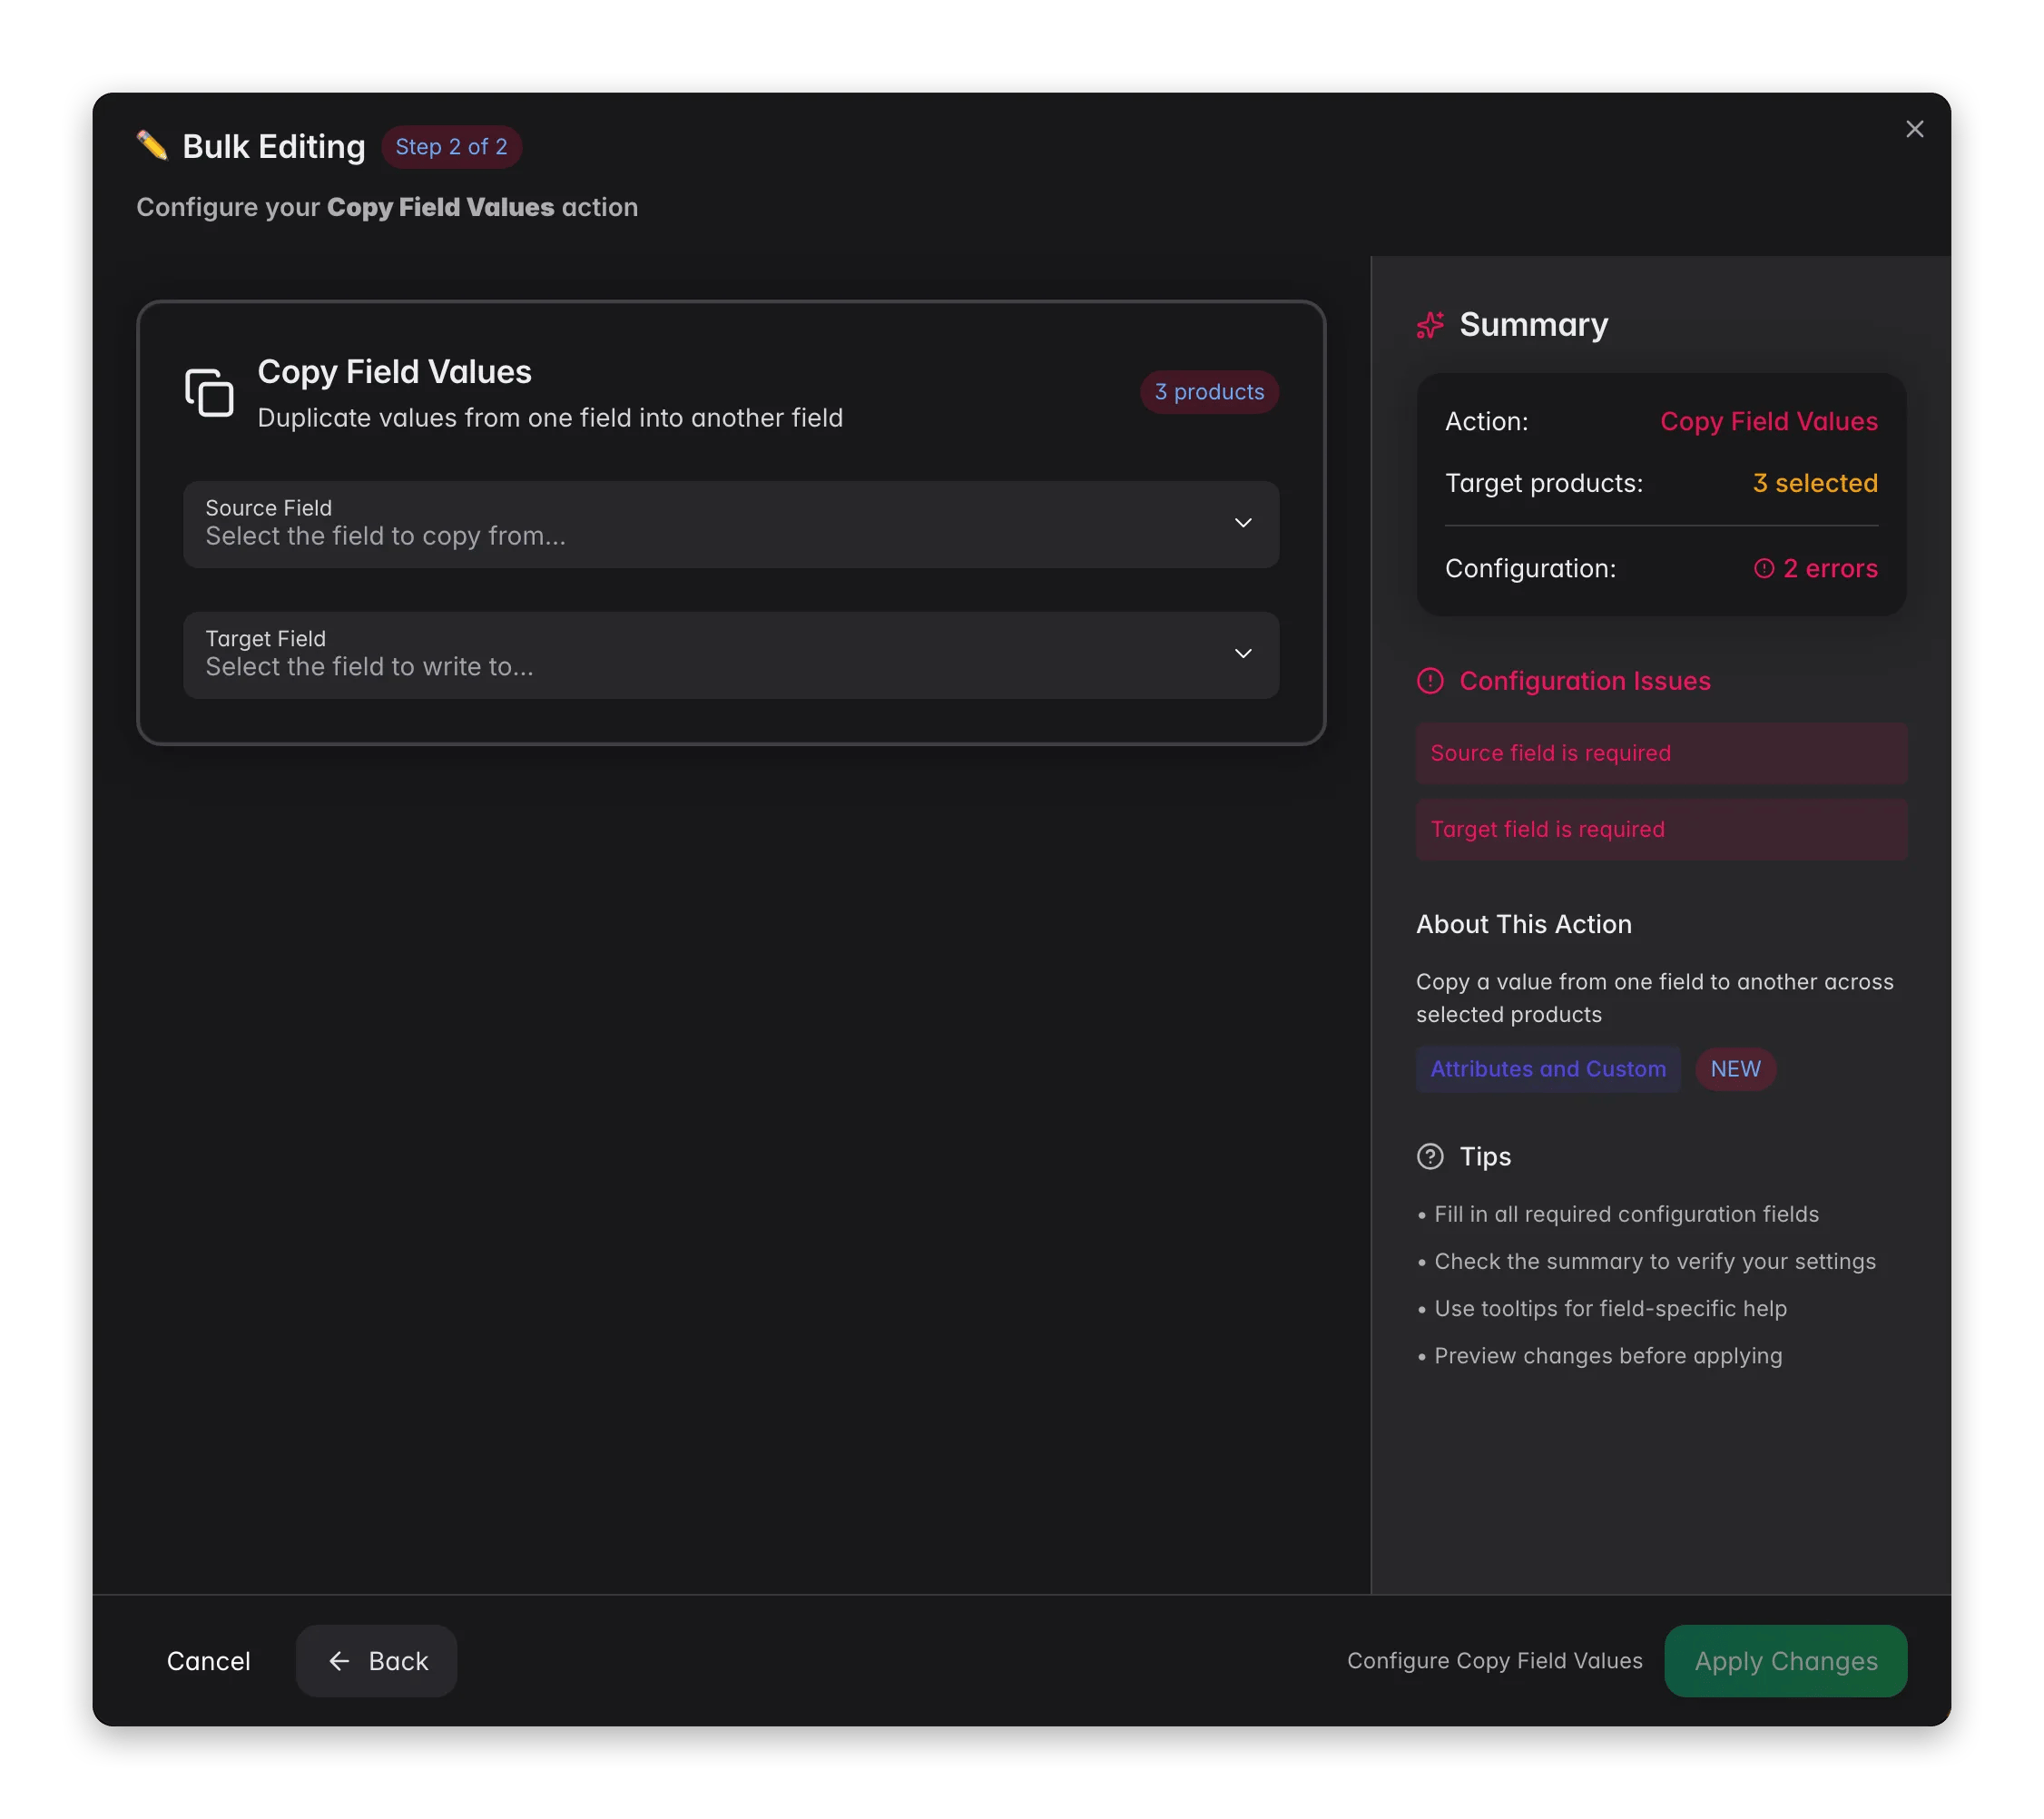Screen dimensions: 2044x1819
Task: Go back to the previous step
Action: click(x=377, y=1661)
